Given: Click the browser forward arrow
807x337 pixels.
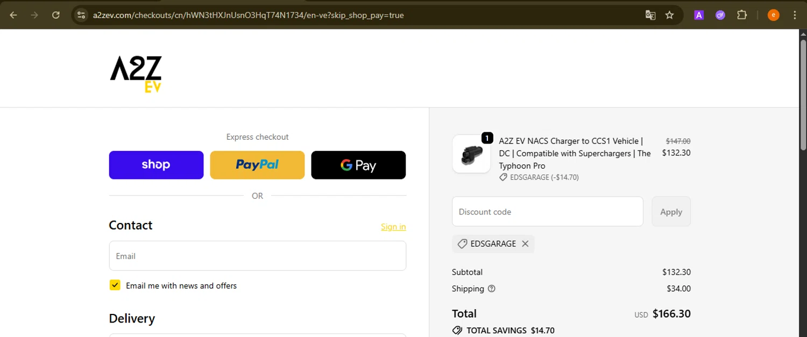Looking at the screenshot, I should (x=34, y=15).
